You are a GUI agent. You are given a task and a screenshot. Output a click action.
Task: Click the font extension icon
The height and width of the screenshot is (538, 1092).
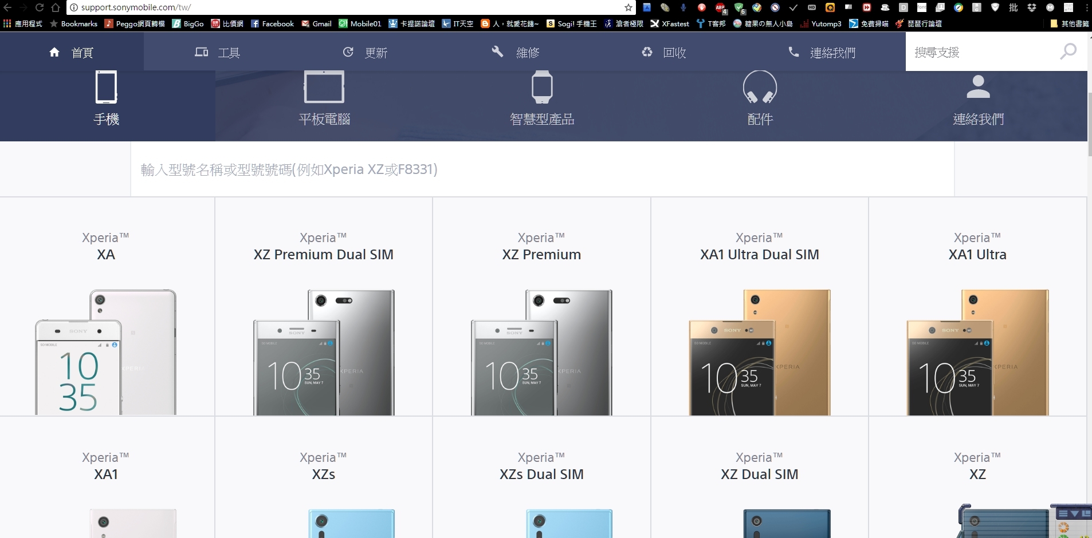(922, 7)
